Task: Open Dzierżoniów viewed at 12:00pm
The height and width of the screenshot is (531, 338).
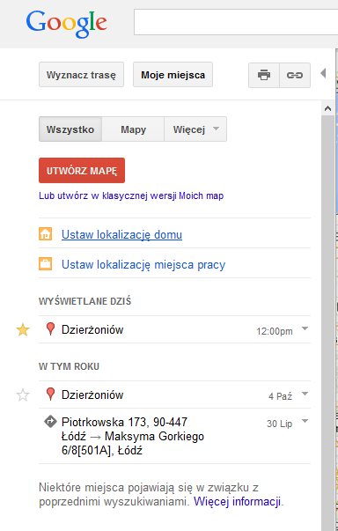Action: [x=92, y=329]
